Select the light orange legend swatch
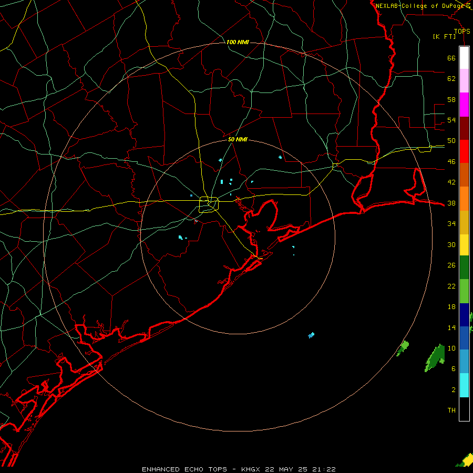Image resolution: width=473 pixels, height=473 pixels. [464, 199]
